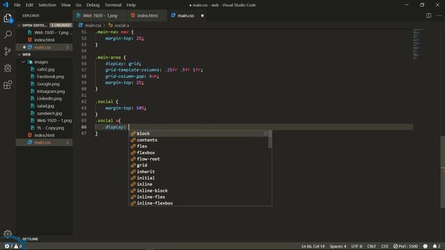Click the Split Editor icon
The image size is (445, 250).
pyautogui.click(x=428, y=15)
